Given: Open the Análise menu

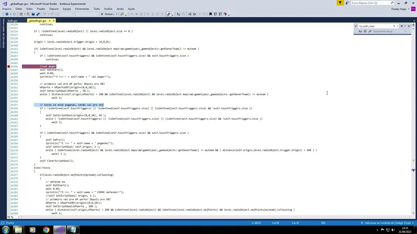Looking at the screenshot, I should pos(108,9).
